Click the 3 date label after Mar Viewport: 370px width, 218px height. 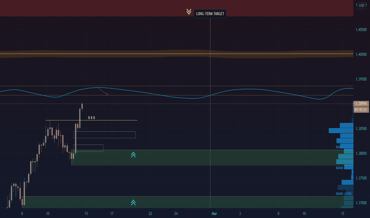click(240, 214)
